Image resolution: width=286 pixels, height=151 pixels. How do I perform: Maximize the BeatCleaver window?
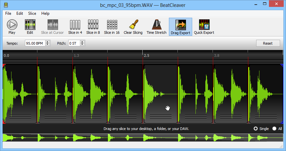point(265,4)
